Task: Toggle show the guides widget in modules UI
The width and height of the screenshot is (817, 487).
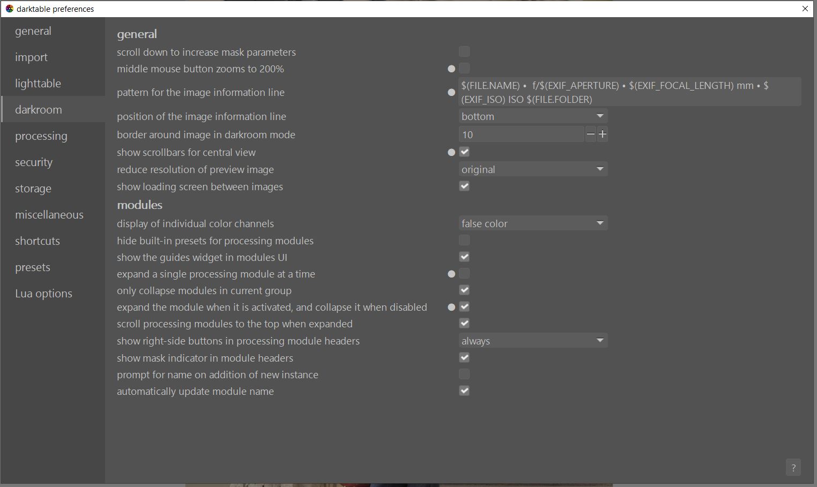Action: coord(464,257)
